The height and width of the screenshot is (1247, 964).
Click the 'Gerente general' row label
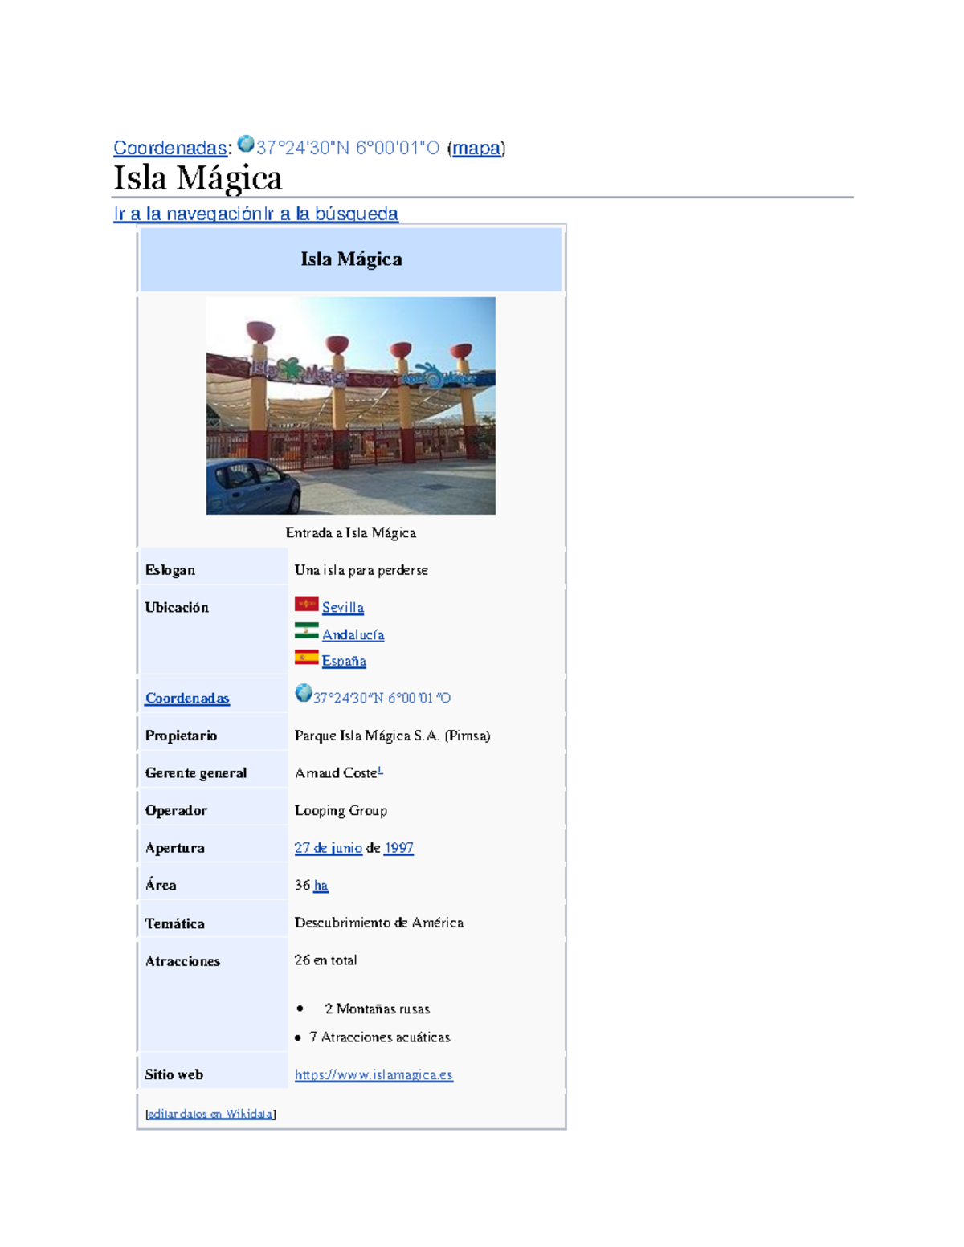[196, 773]
